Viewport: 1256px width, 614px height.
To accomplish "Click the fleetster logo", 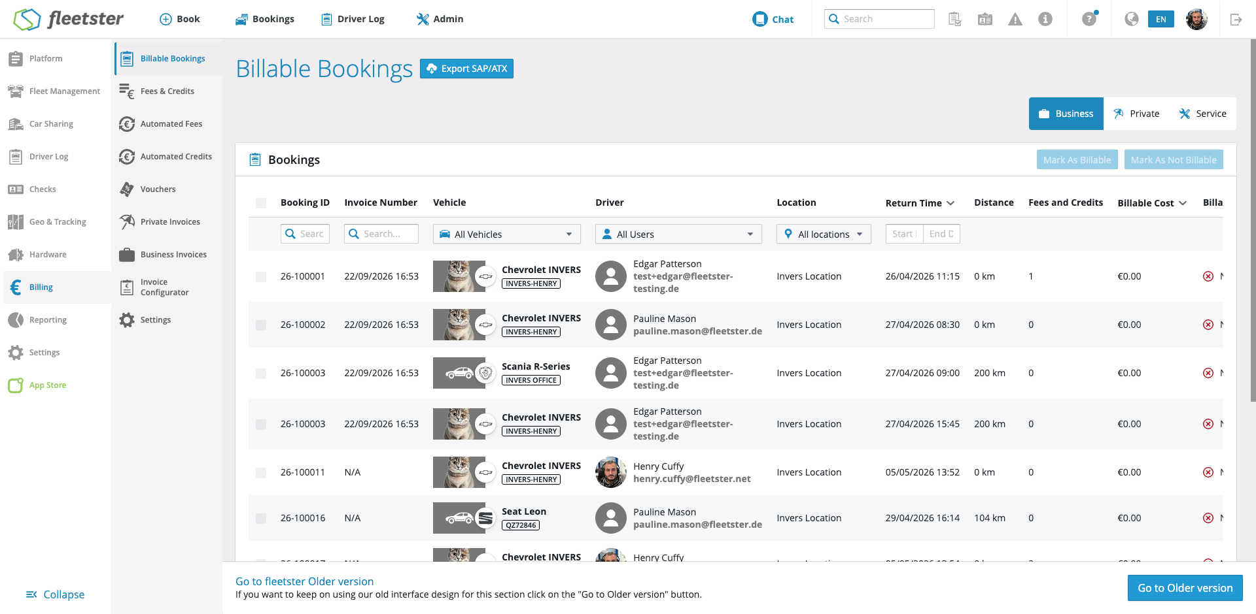I will coord(69,19).
